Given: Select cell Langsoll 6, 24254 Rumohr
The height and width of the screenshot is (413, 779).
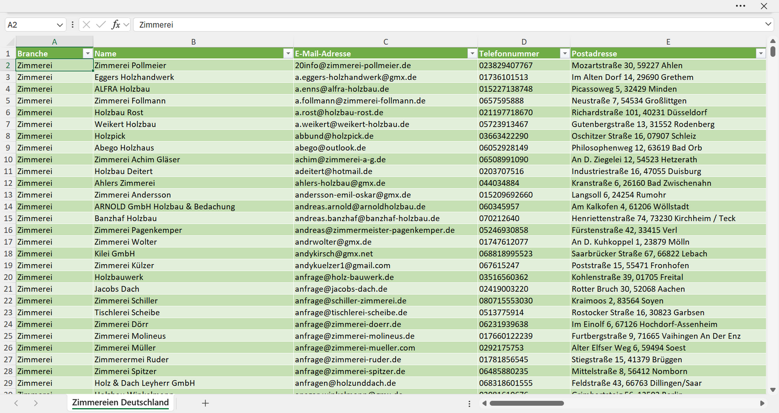Looking at the screenshot, I should click(668, 195).
